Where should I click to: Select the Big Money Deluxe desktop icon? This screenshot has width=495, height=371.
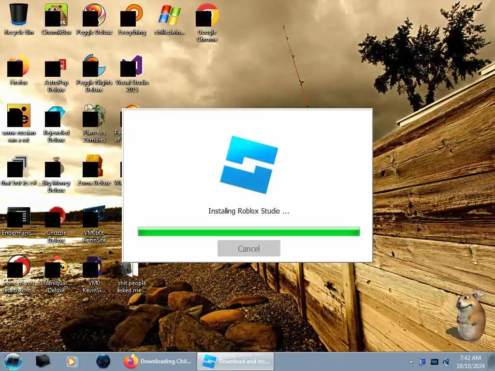pos(56,174)
